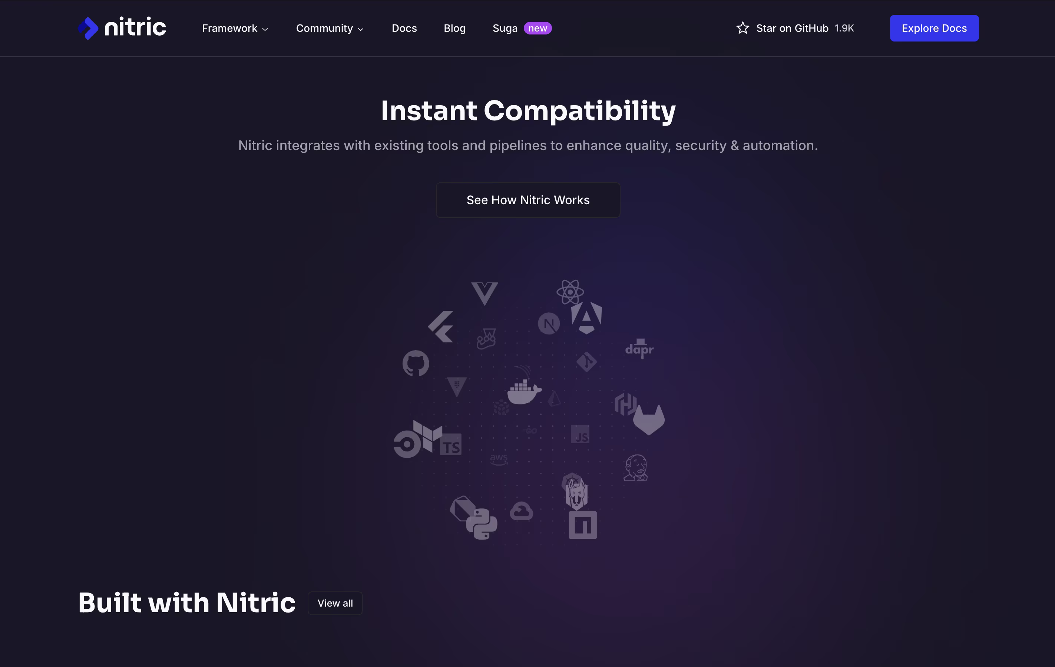Open the Blog nav link
The width and height of the screenshot is (1055, 667).
[454, 29]
